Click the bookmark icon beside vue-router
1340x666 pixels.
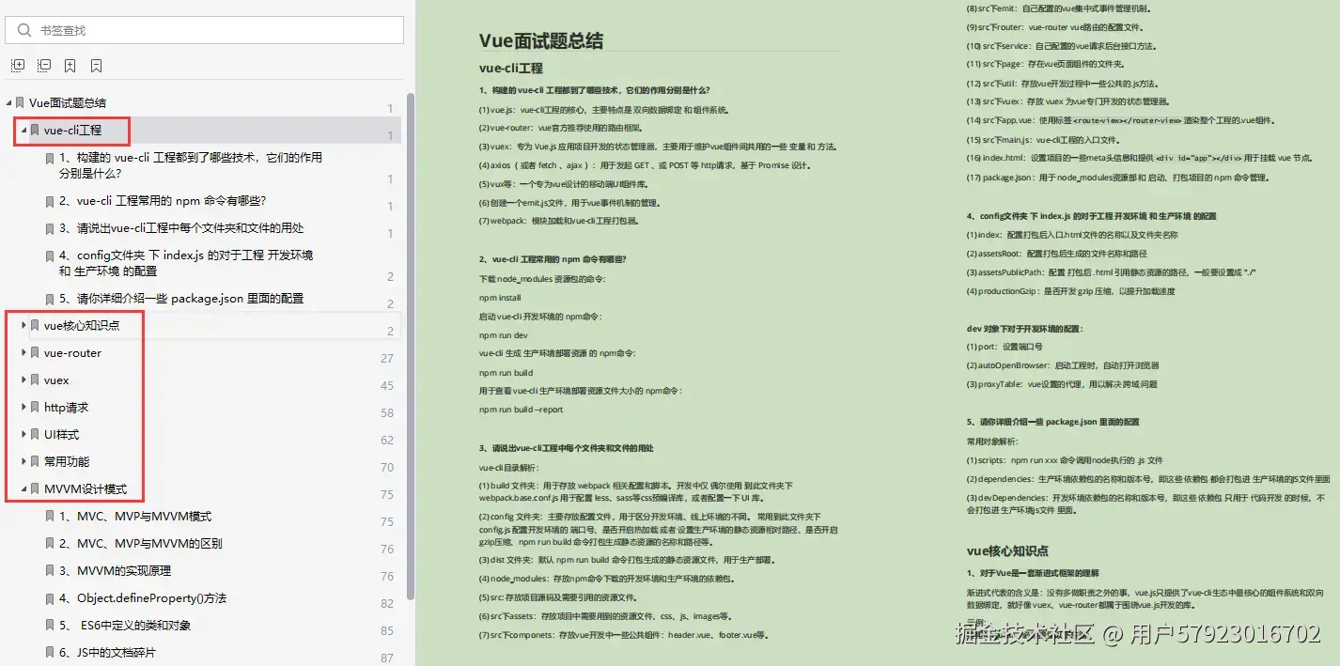pos(35,352)
